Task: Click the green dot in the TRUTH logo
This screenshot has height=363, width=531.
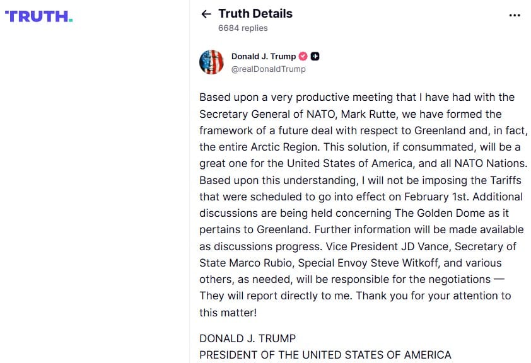Action: pyautogui.click(x=71, y=20)
